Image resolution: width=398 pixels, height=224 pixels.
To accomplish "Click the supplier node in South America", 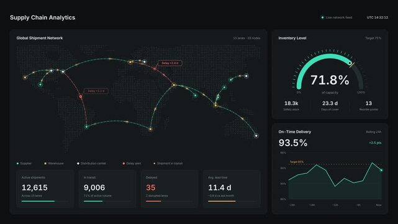I will (86, 126).
